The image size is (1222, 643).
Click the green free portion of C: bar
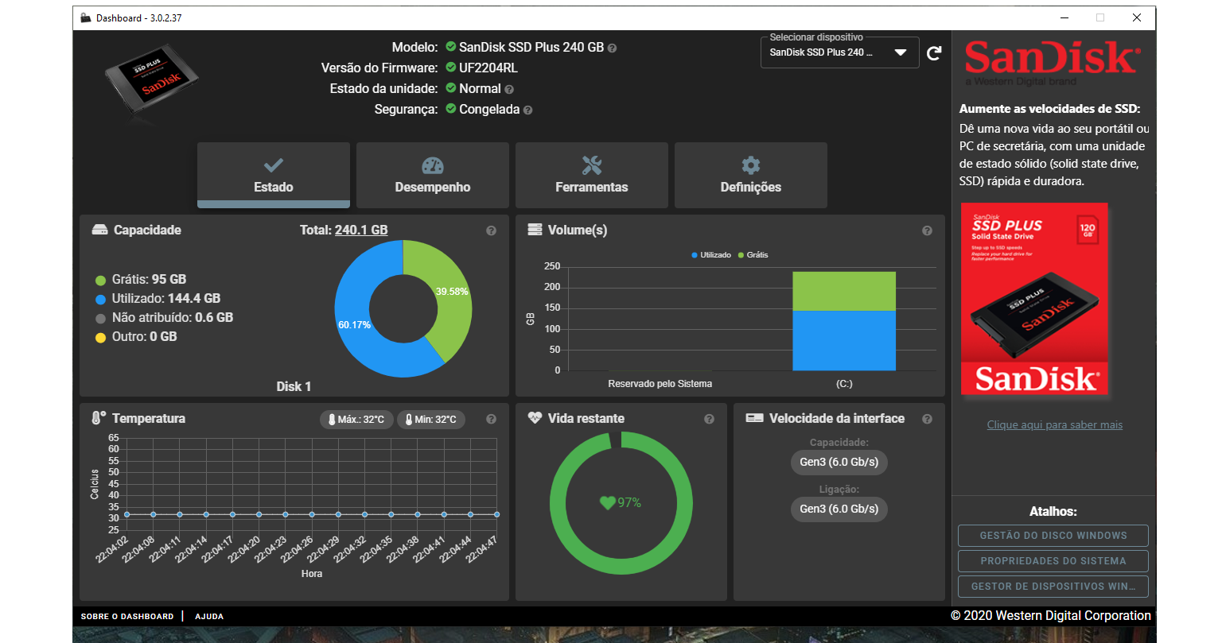844,291
